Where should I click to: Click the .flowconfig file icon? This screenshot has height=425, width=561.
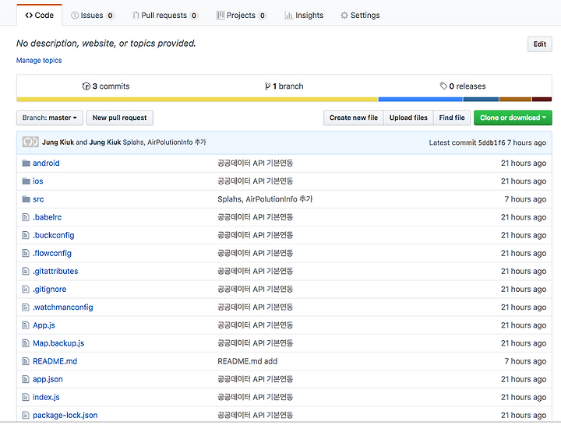[x=26, y=253]
